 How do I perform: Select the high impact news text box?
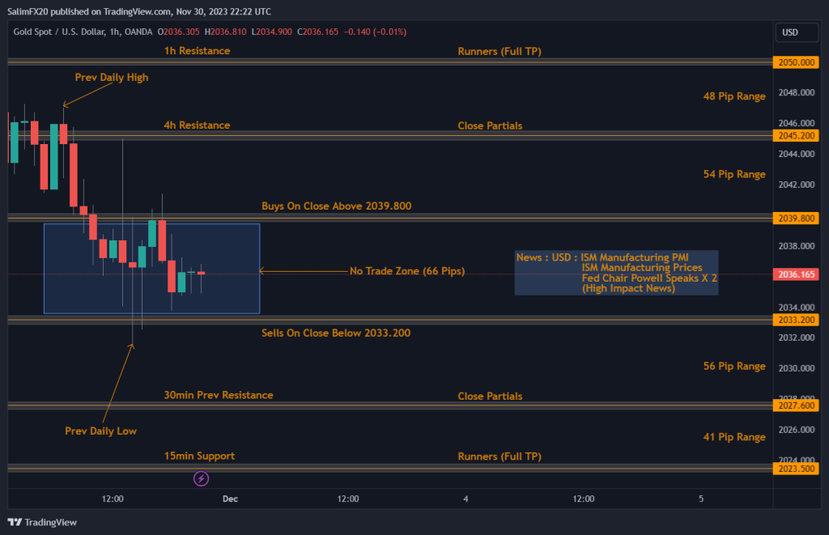[616, 273]
